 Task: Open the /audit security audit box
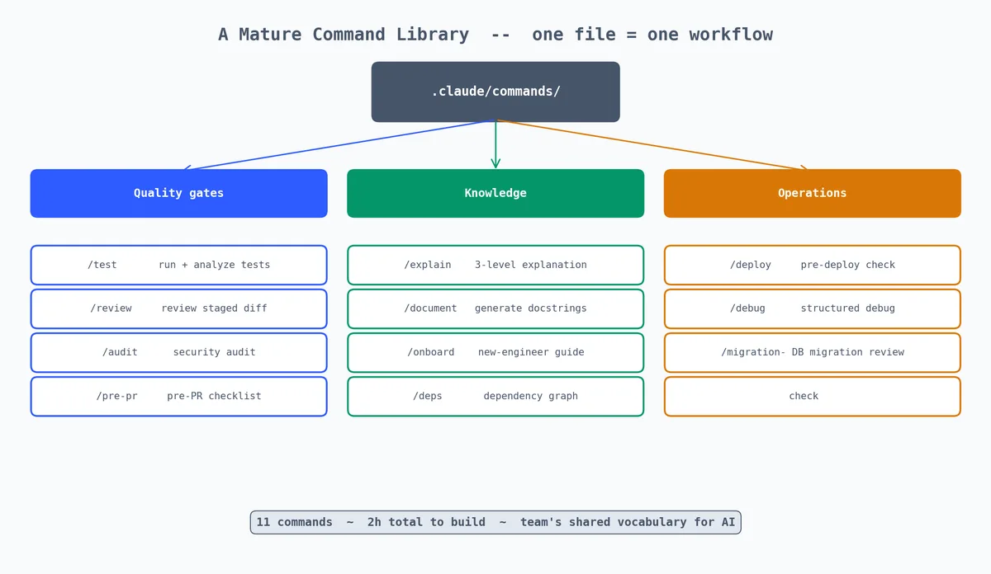[x=179, y=352]
